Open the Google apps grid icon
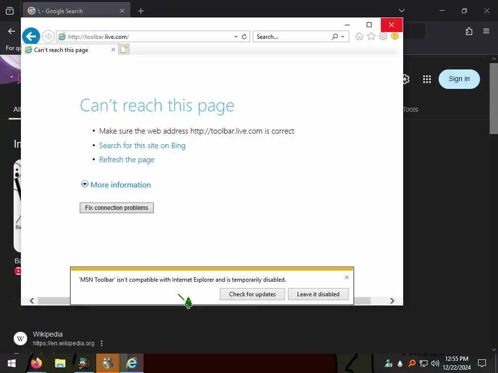This screenshot has height=373, width=498. pos(427,79)
